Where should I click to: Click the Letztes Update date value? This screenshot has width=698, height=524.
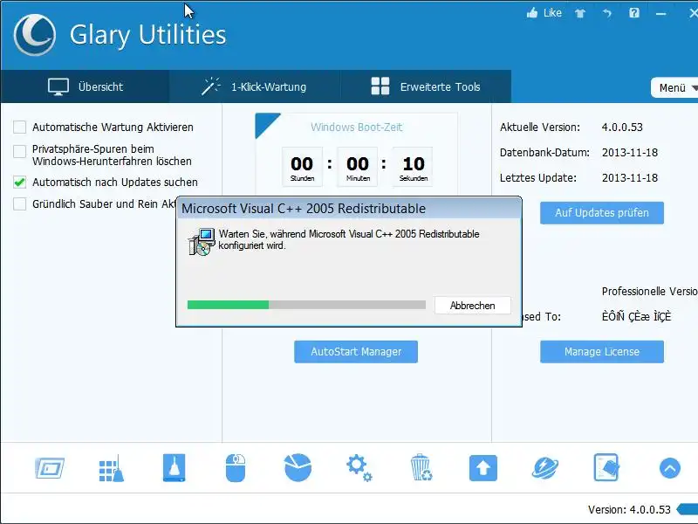coord(630,178)
